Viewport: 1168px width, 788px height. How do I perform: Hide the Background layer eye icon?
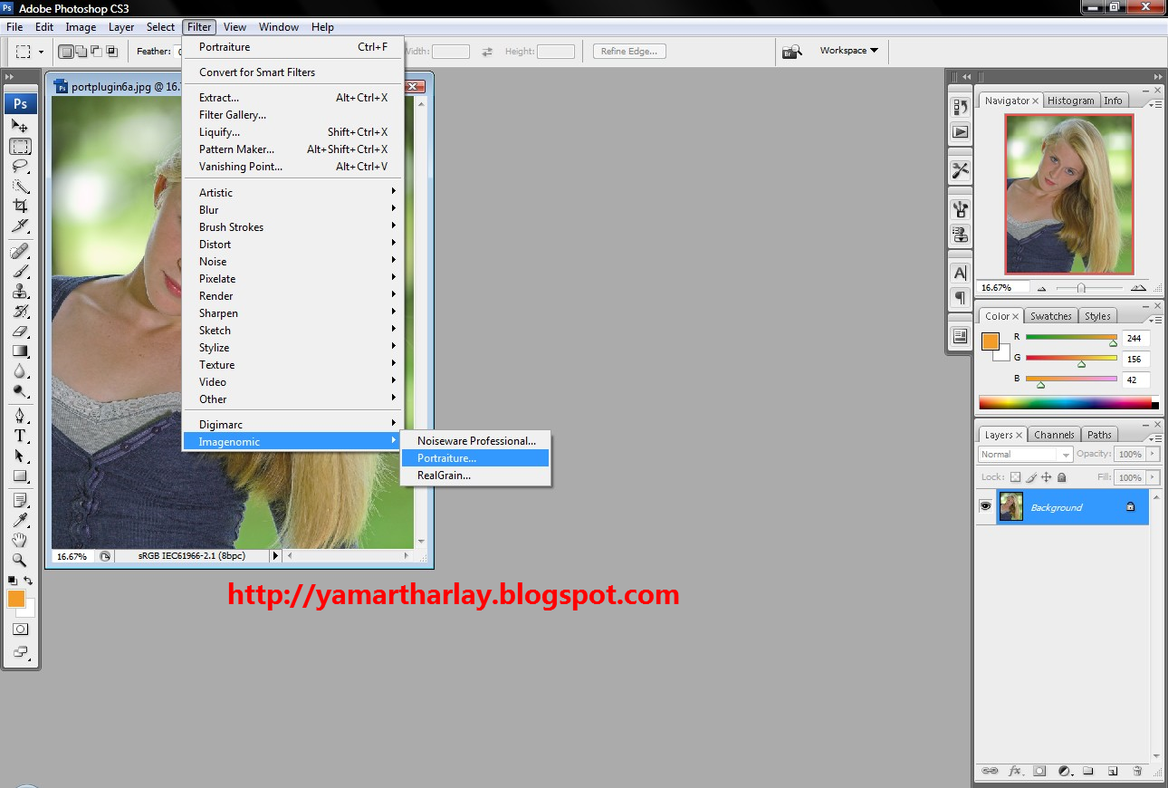point(985,506)
